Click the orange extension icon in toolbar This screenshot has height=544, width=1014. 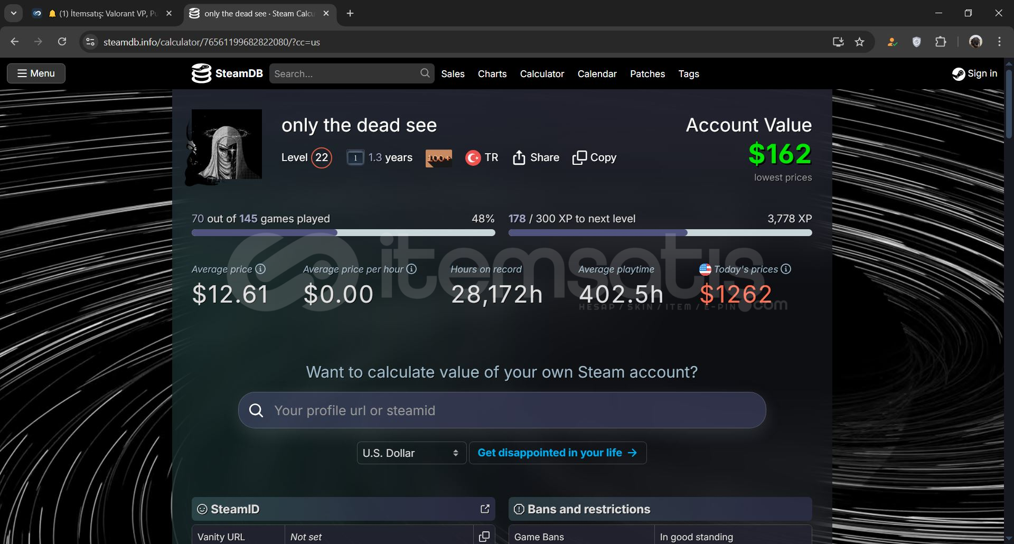892,42
